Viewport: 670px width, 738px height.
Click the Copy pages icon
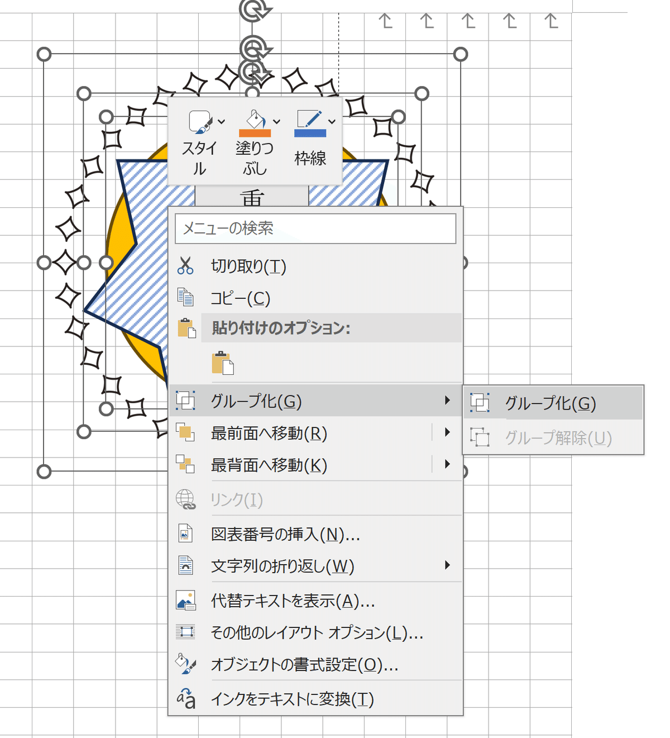[185, 297]
